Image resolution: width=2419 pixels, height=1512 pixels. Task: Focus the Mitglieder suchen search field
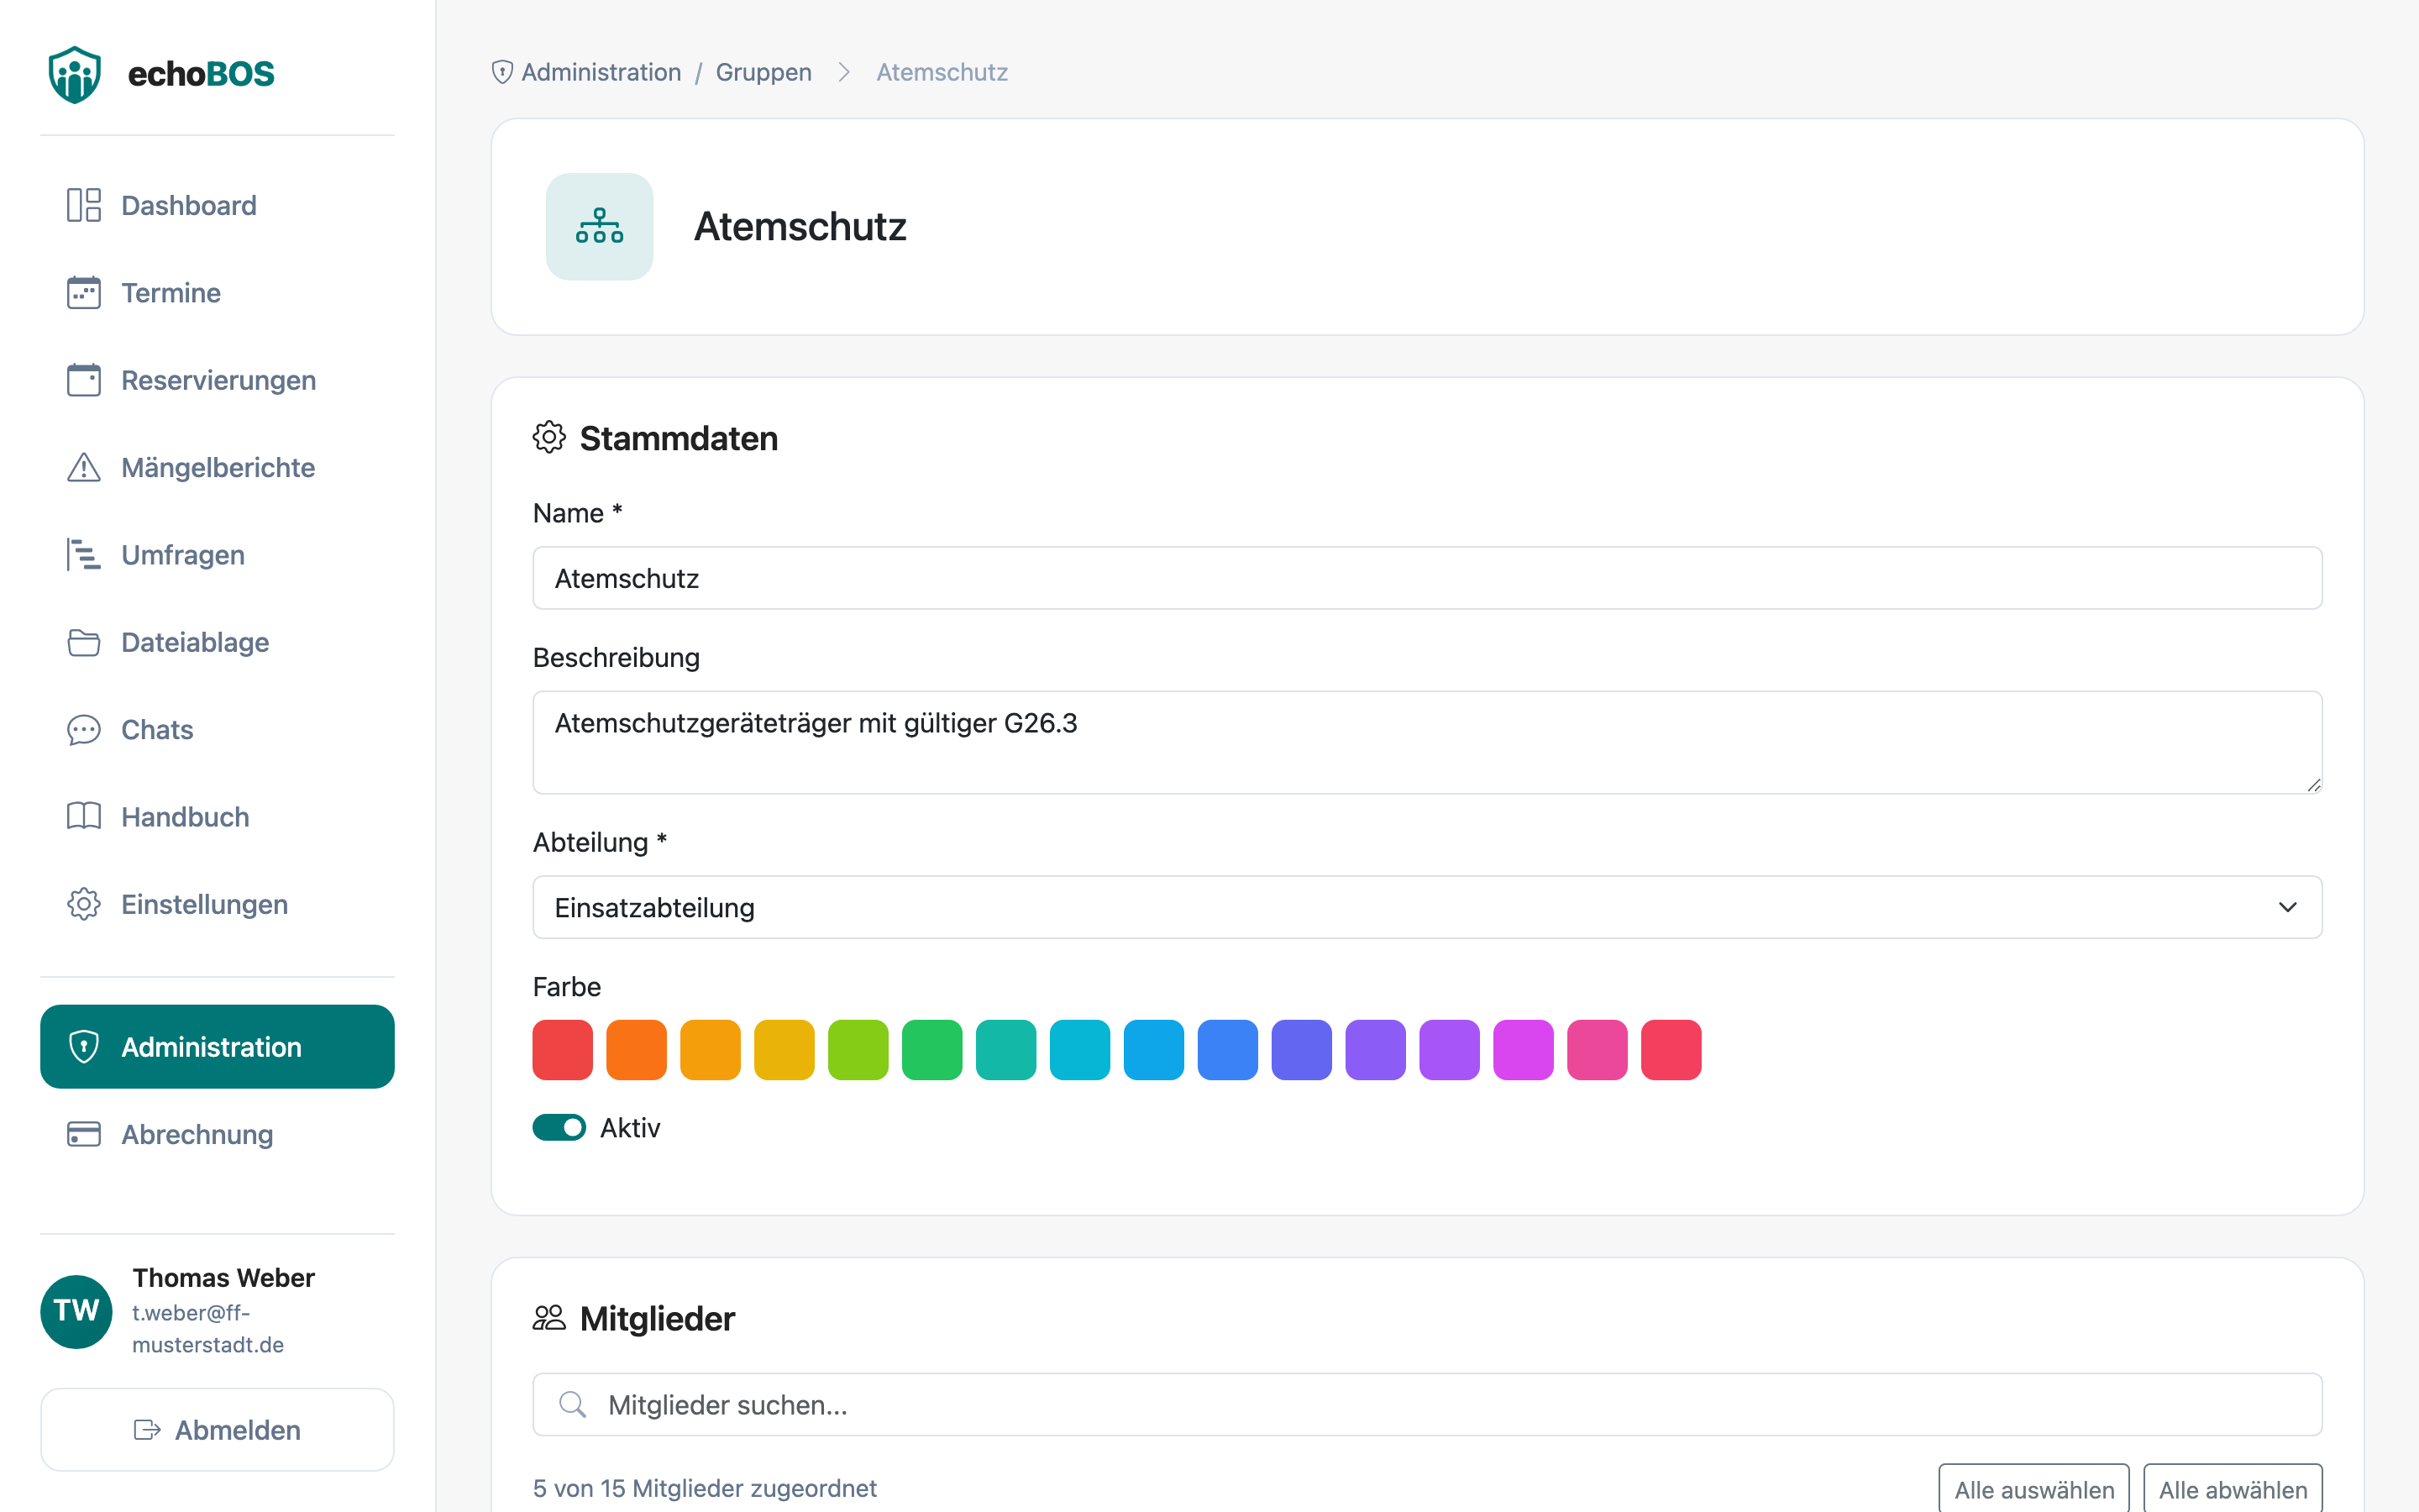click(x=1427, y=1405)
